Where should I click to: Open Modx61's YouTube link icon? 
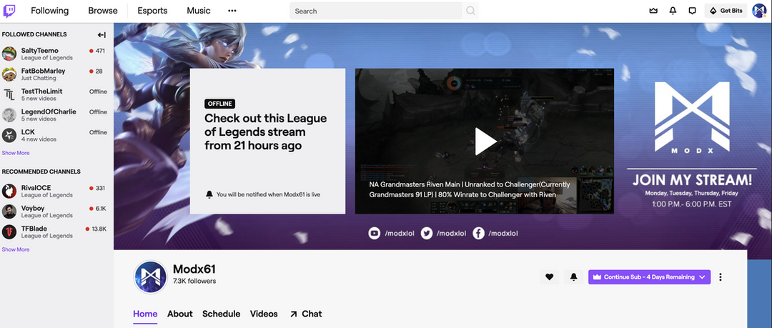coord(374,234)
